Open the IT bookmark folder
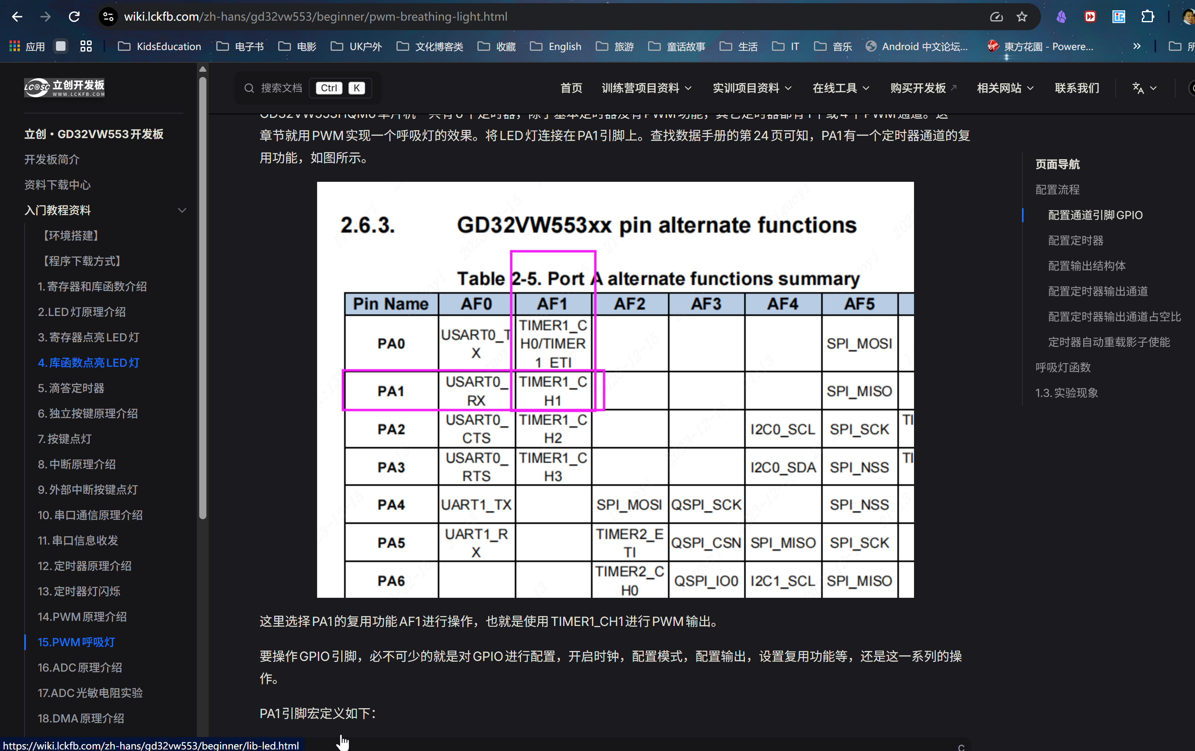 [x=785, y=46]
